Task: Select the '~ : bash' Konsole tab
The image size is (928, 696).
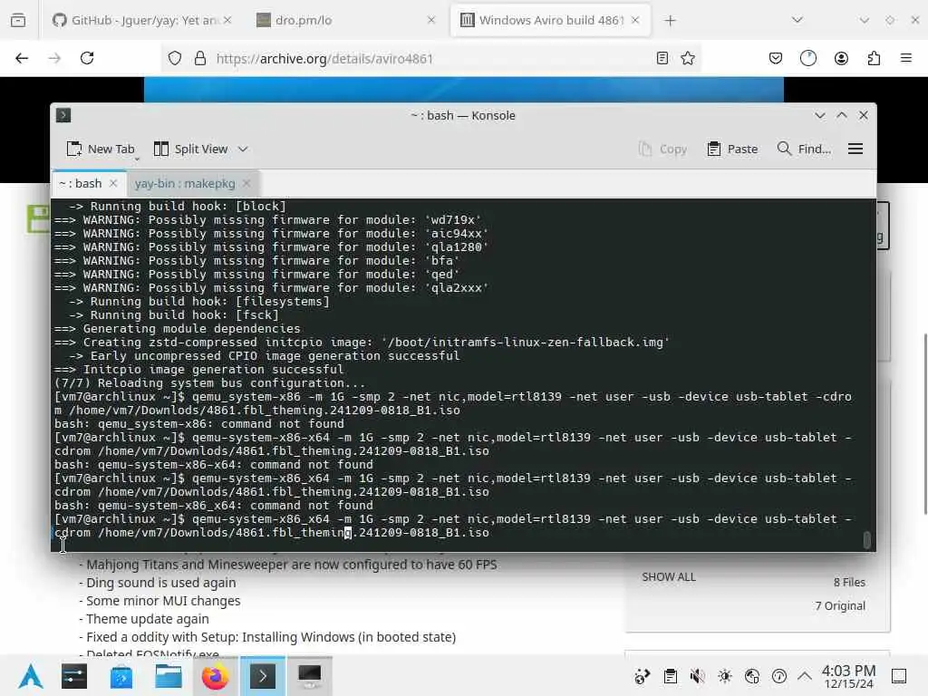Action: point(88,183)
